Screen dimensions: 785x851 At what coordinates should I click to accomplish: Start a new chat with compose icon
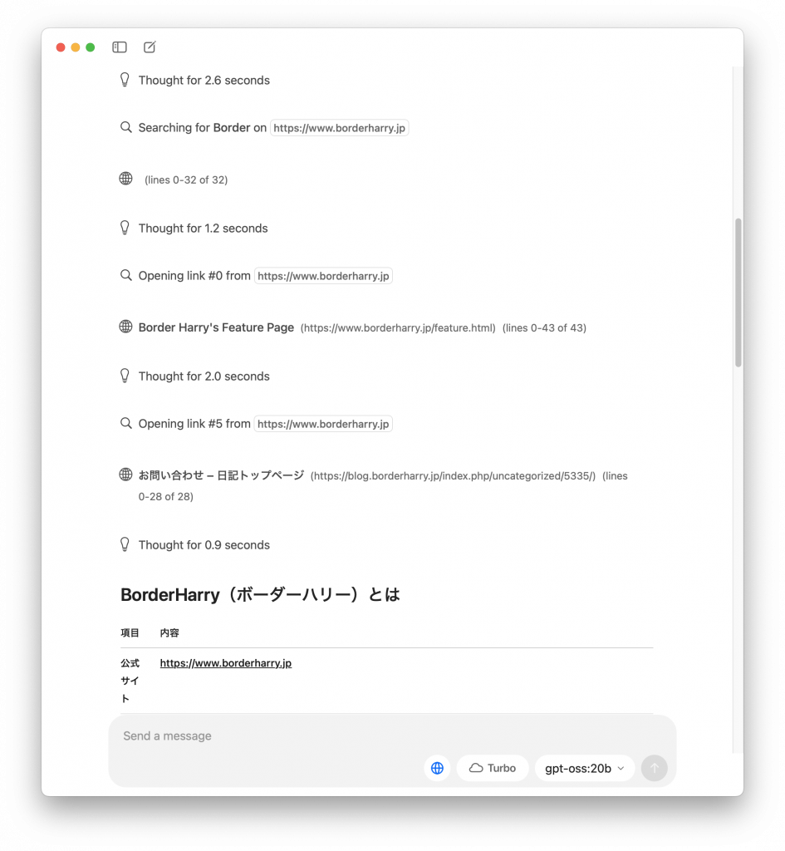[x=150, y=47]
